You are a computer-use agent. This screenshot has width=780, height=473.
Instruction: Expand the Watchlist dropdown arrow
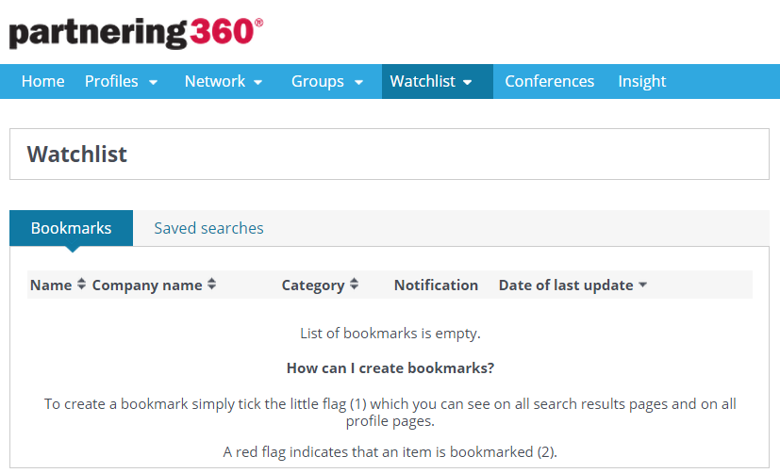[x=468, y=83]
